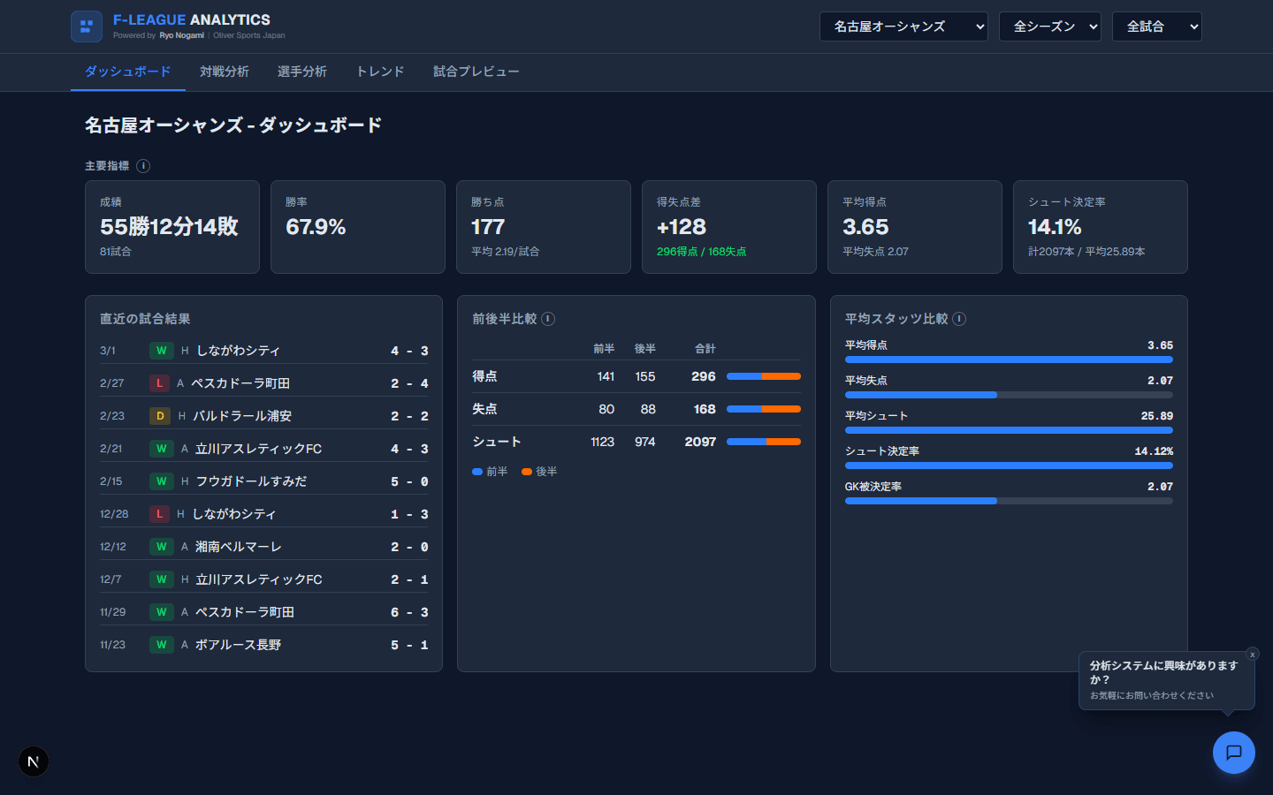The width and height of the screenshot is (1273, 795).
Task: Select opponent ペスカドーラ町田 in 2/27 match
Action: pyautogui.click(x=240, y=383)
